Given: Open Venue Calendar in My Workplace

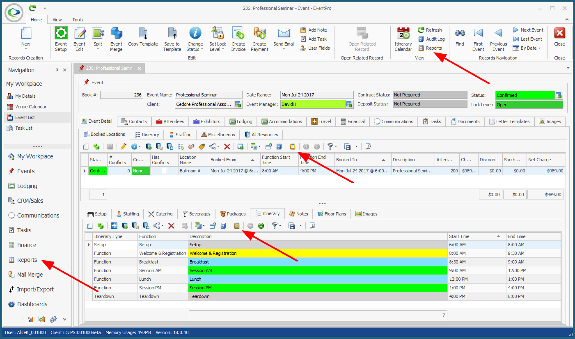Looking at the screenshot, I should pos(31,107).
